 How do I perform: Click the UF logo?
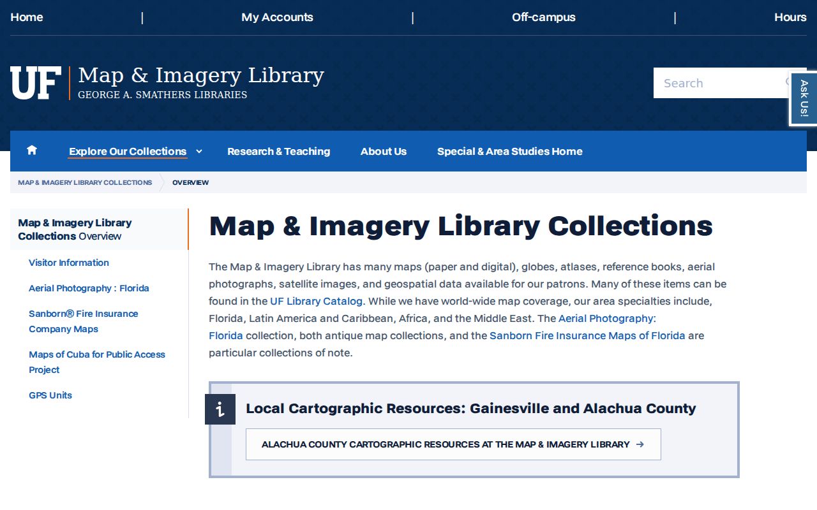coord(36,83)
